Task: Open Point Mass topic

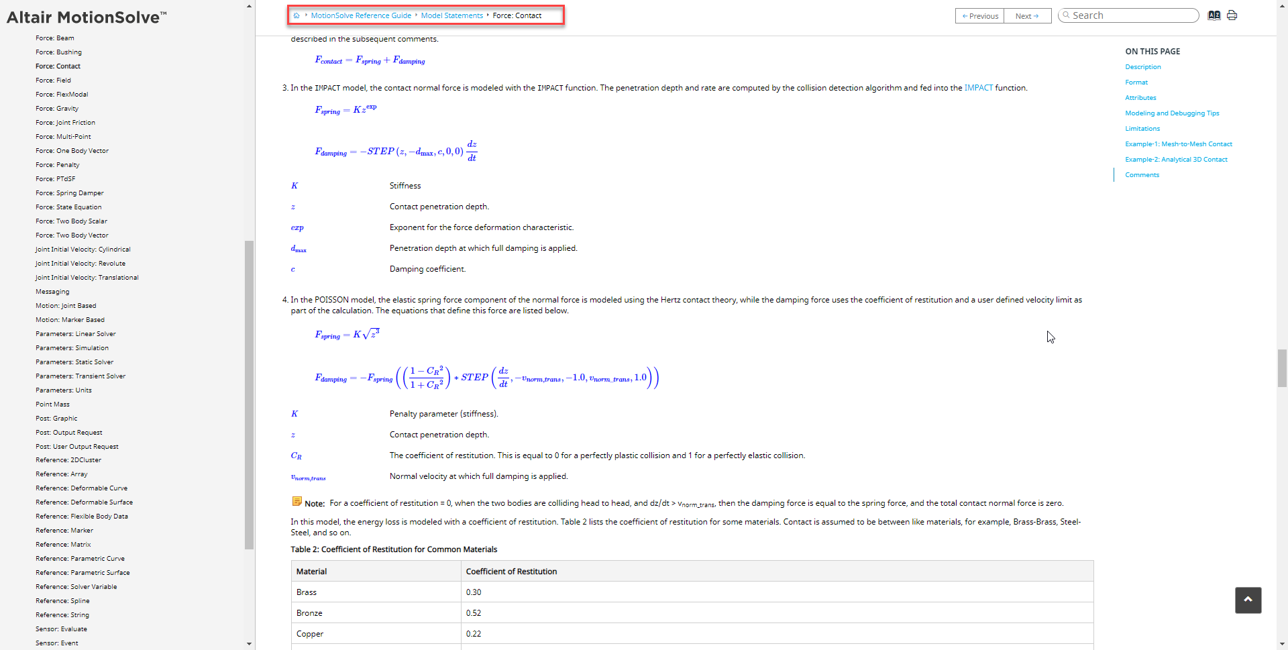Action: (52, 404)
